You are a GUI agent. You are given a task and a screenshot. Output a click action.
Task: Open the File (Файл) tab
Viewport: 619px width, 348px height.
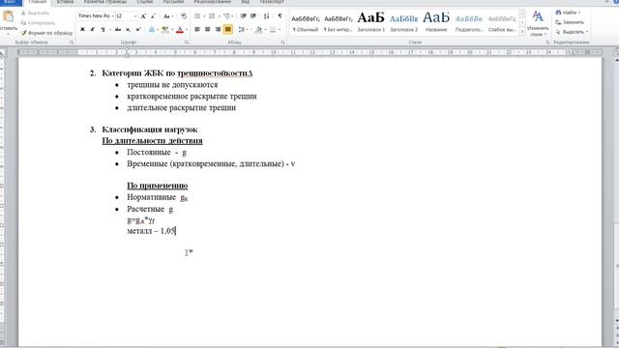11,2
